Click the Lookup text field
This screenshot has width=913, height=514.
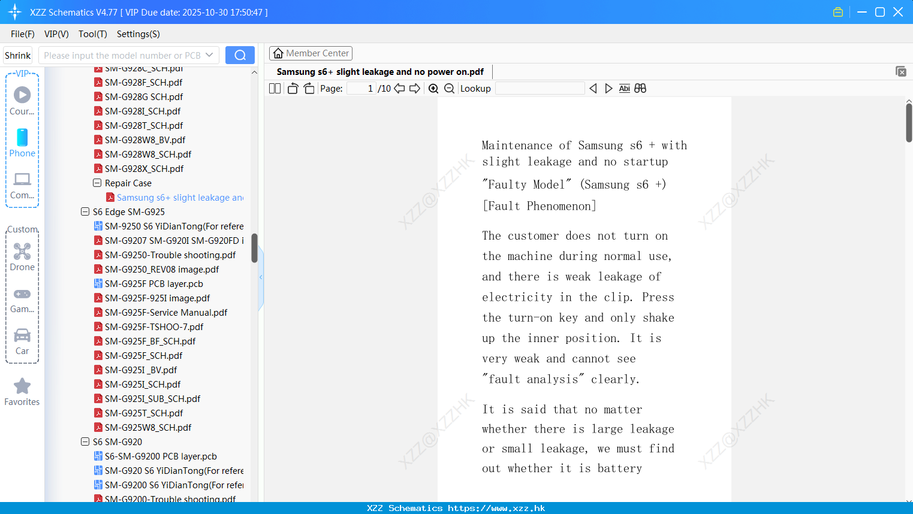(540, 89)
